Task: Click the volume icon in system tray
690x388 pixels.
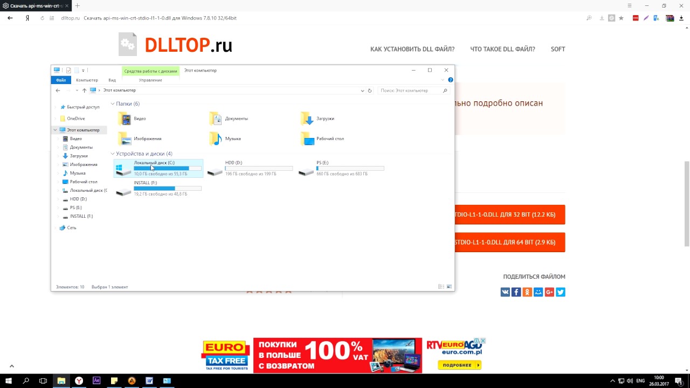Action: (630, 380)
